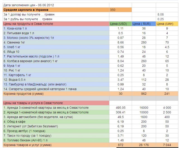Select the product basket RUR total 962

[x=144, y=93]
